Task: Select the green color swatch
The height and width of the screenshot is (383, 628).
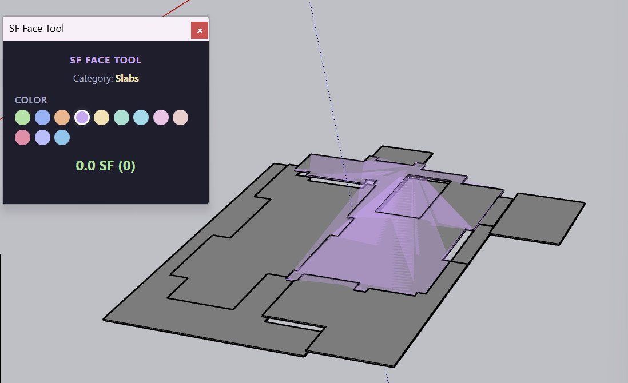Action: point(22,117)
